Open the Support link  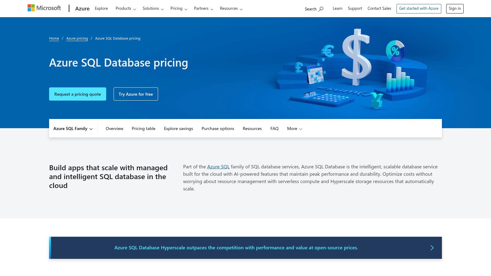point(355,9)
